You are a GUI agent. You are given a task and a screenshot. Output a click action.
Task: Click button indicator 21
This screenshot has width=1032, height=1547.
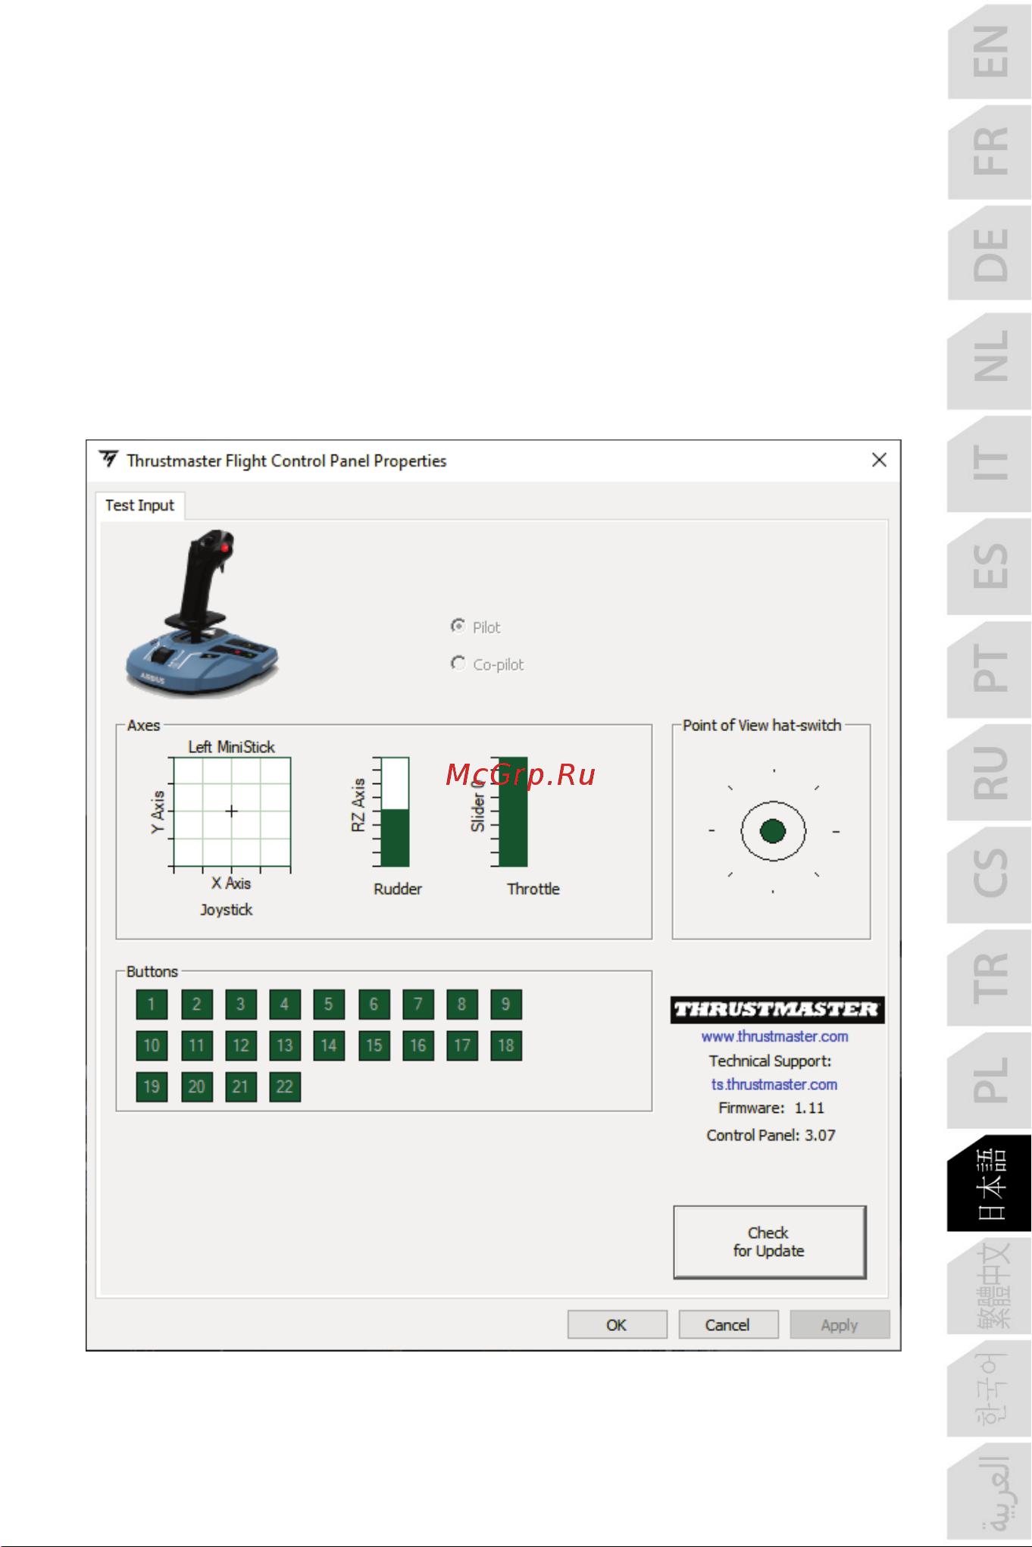click(240, 1087)
